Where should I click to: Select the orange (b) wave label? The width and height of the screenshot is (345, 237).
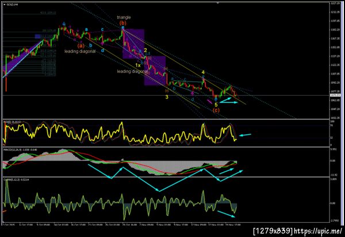123,22
